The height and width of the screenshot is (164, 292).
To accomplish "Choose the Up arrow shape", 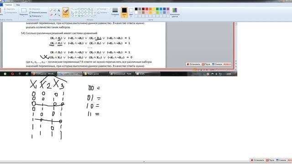I will click(92, 12).
